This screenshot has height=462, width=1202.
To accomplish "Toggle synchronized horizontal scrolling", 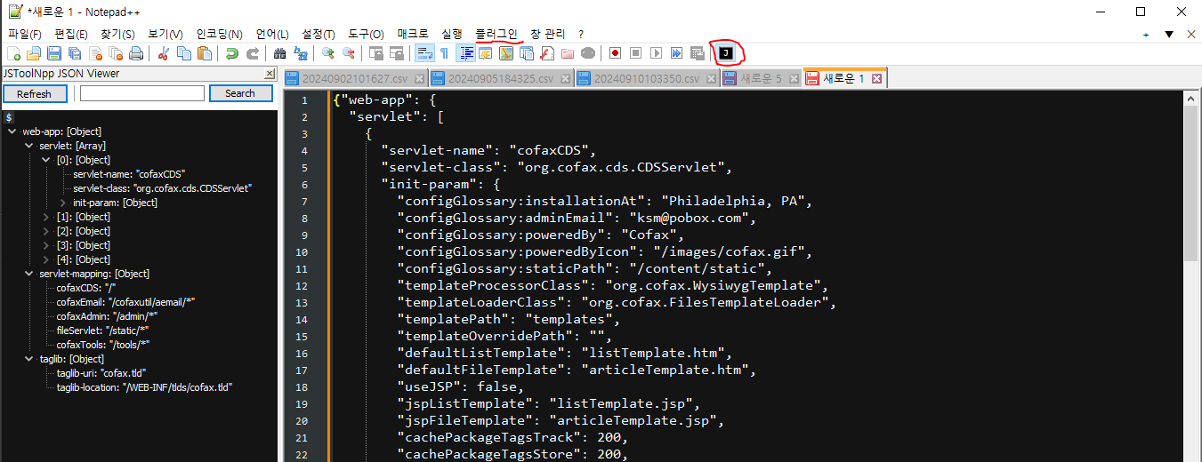I will 397,53.
